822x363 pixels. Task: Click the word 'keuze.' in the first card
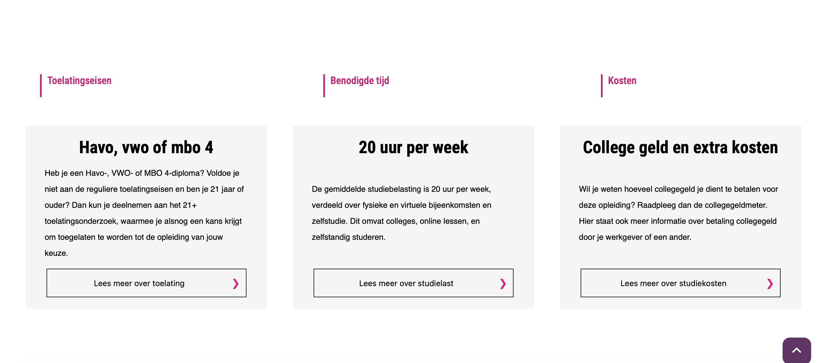tap(56, 253)
